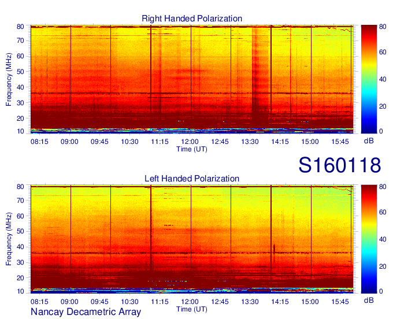Click 12:00 time tick under Left Handed plot
The width and height of the screenshot is (393, 319).
[190, 302]
